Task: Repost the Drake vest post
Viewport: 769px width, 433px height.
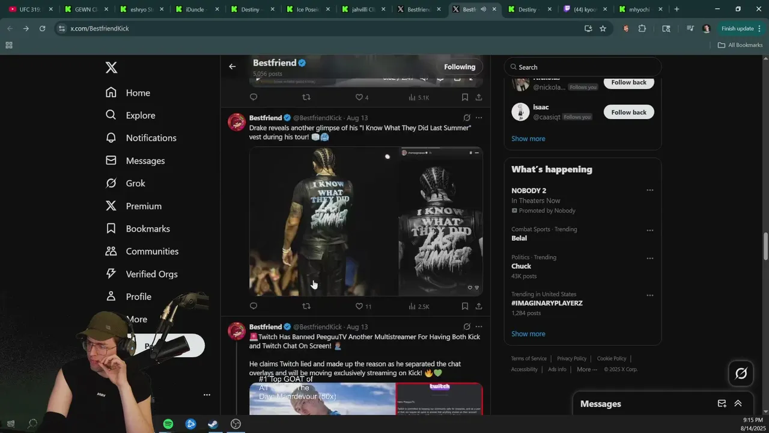Action: [306, 306]
